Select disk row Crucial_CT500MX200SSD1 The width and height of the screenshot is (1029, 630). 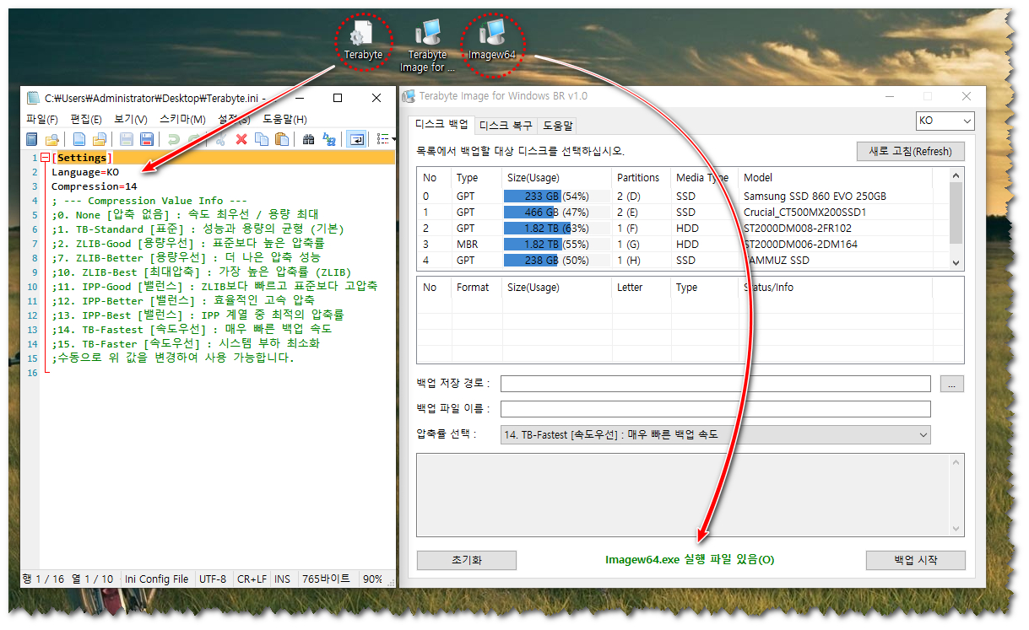click(x=684, y=213)
